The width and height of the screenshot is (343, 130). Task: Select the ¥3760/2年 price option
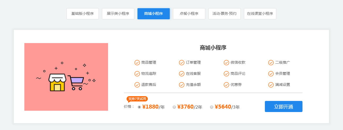point(174,107)
